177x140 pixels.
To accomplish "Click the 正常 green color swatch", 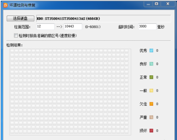I will coord(151,77).
